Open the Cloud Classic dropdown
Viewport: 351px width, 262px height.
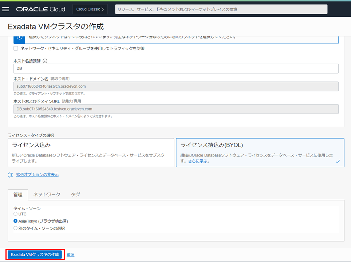tap(90, 9)
